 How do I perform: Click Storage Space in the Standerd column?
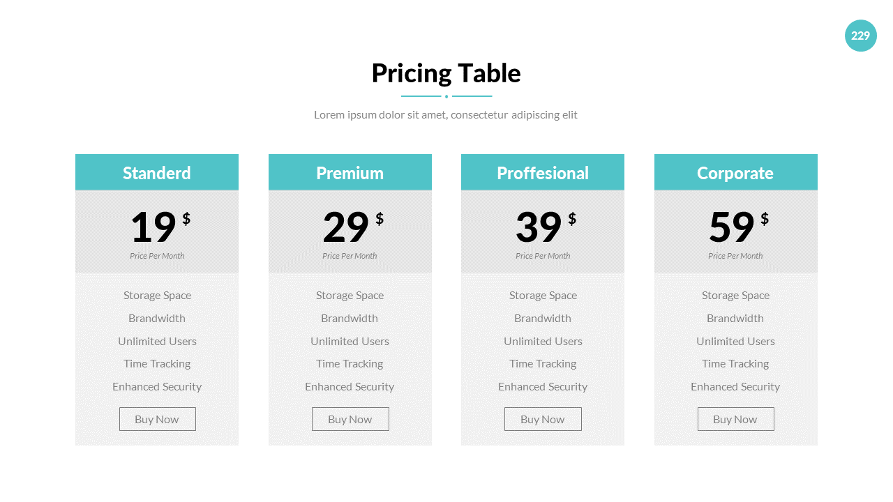coord(157,295)
